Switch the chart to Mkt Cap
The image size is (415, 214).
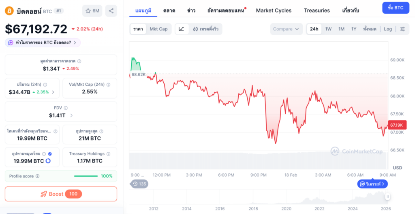coord(158,29)
